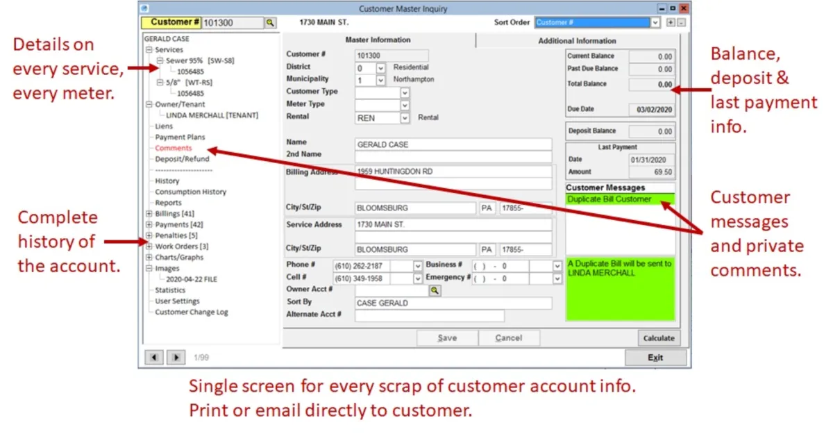Open the Cell # type dropdown

point(418,278)
